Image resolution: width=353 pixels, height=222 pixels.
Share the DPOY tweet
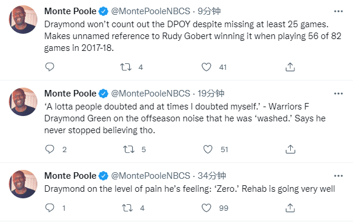[x=290, y=67]
